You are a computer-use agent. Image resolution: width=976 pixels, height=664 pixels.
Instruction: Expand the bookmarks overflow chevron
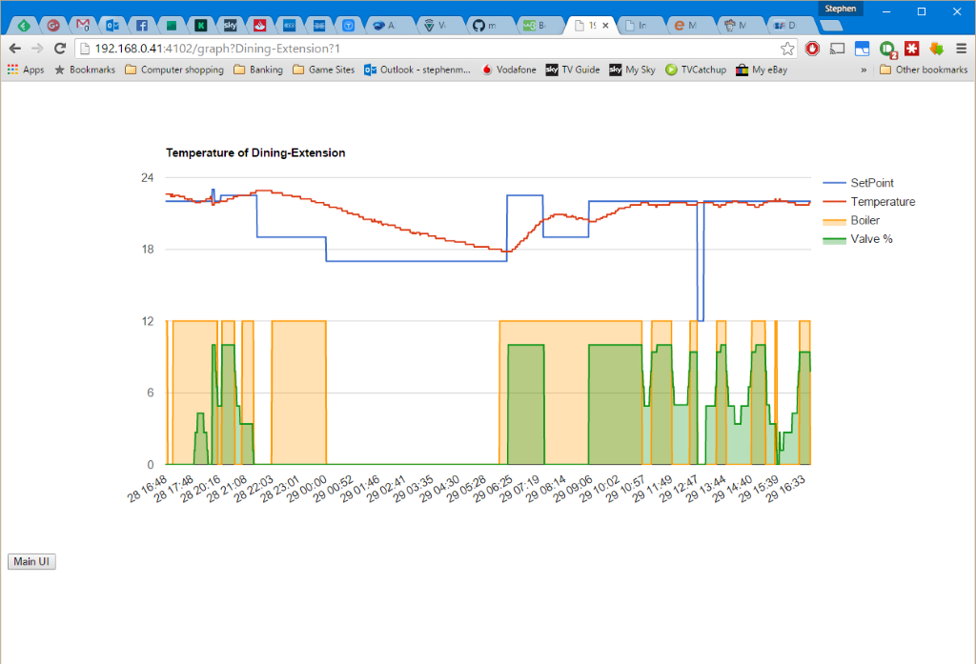coord(864,70)
